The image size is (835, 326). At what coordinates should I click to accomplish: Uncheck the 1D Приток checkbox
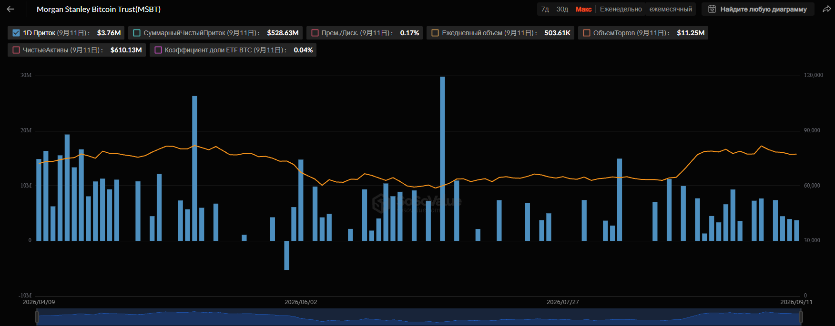point(16,33)
